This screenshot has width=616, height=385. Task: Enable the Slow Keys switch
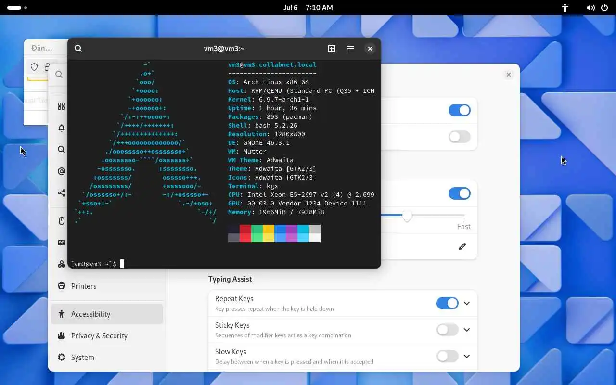pos(448,356)
